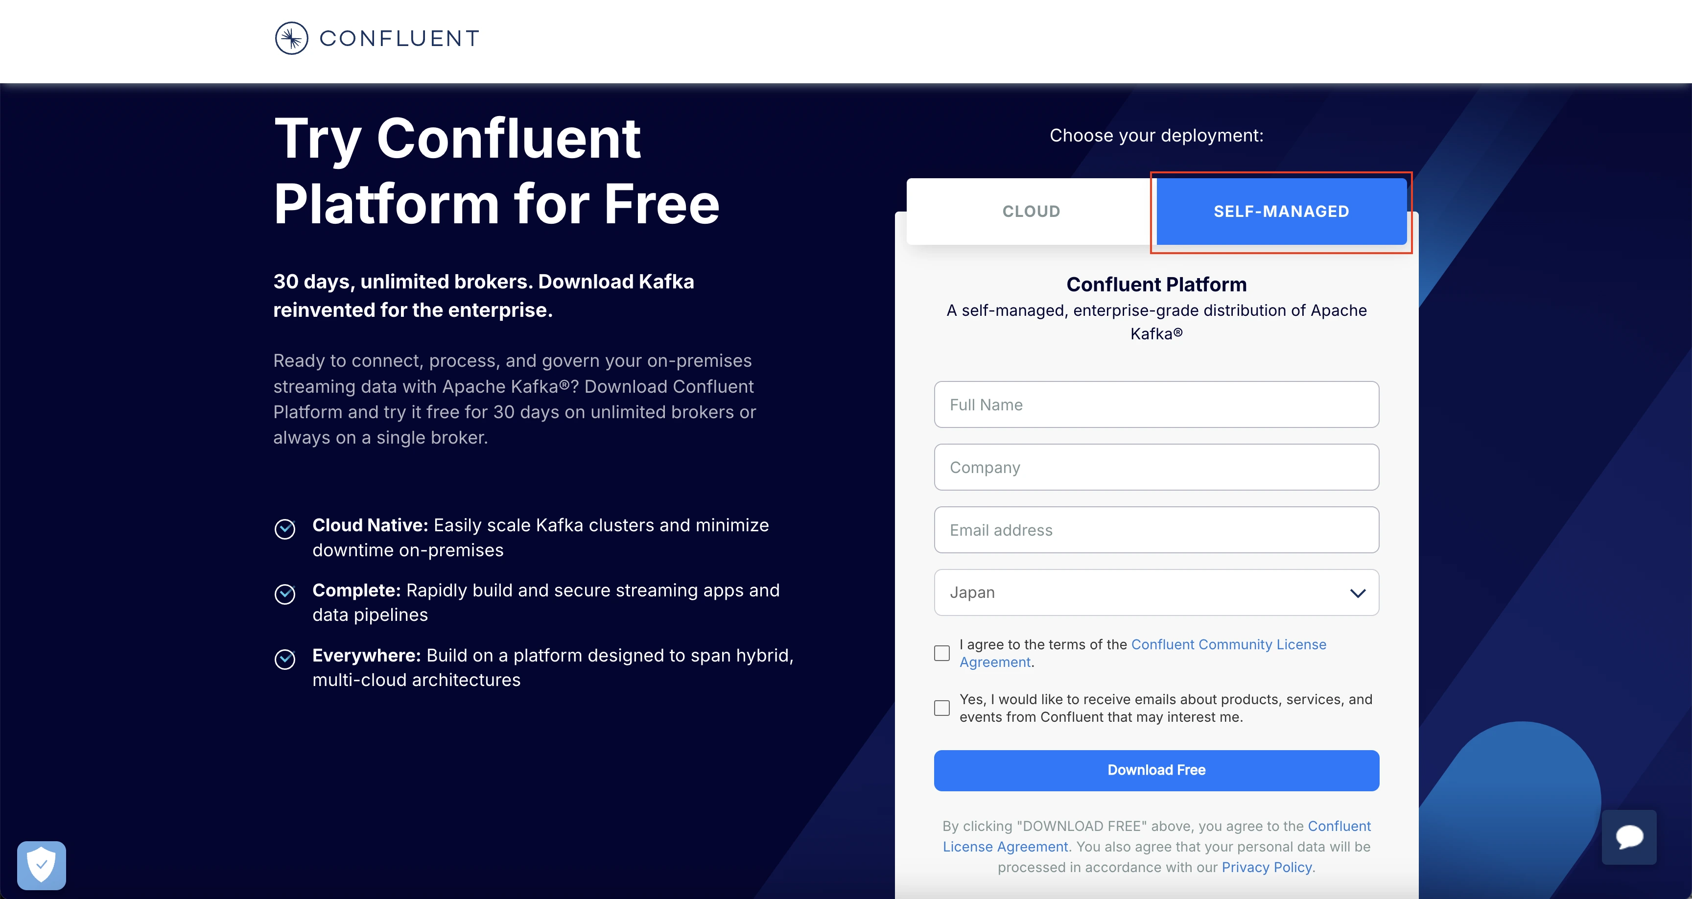Click the Everywhere checkmark icon
Image resolution: width=1692 pixels, height=899 pixels.
point(285,654)
